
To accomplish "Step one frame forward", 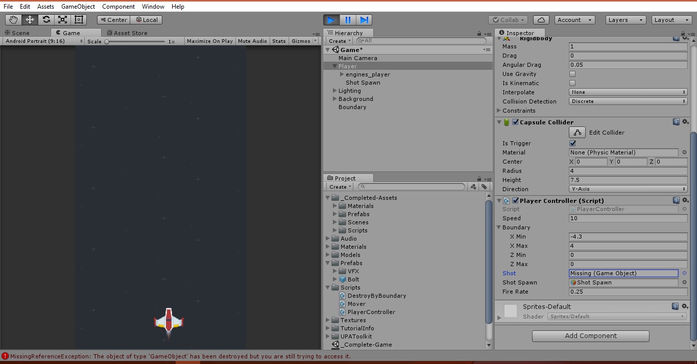I will coord(364,19).
